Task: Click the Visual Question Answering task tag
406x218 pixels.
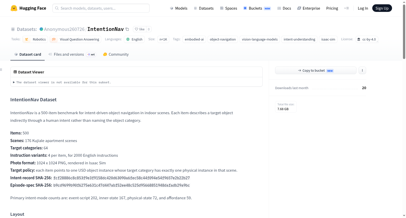Action: (x=75, y=39)
